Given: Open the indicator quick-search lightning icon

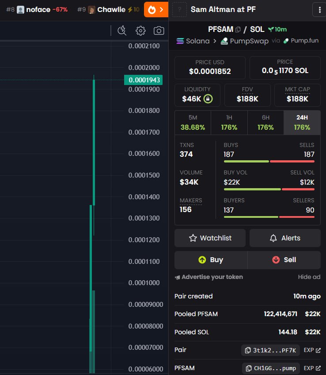Looking at the screenshot, I should [122, 31].
